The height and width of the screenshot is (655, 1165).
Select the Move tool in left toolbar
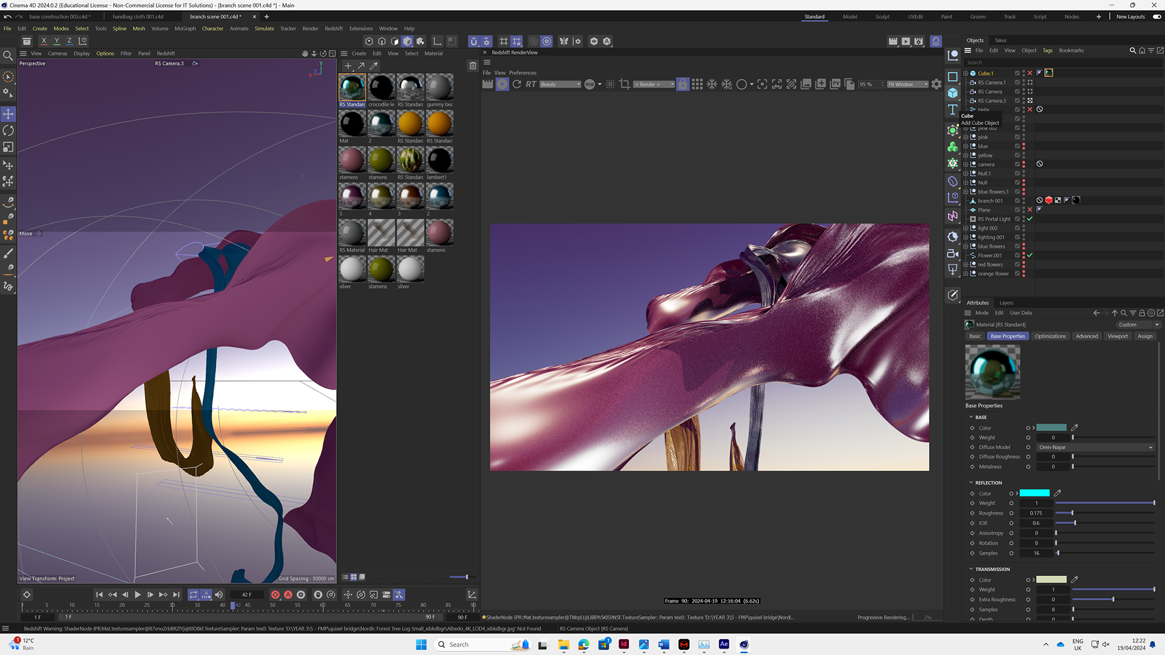[x=8, y=114]
